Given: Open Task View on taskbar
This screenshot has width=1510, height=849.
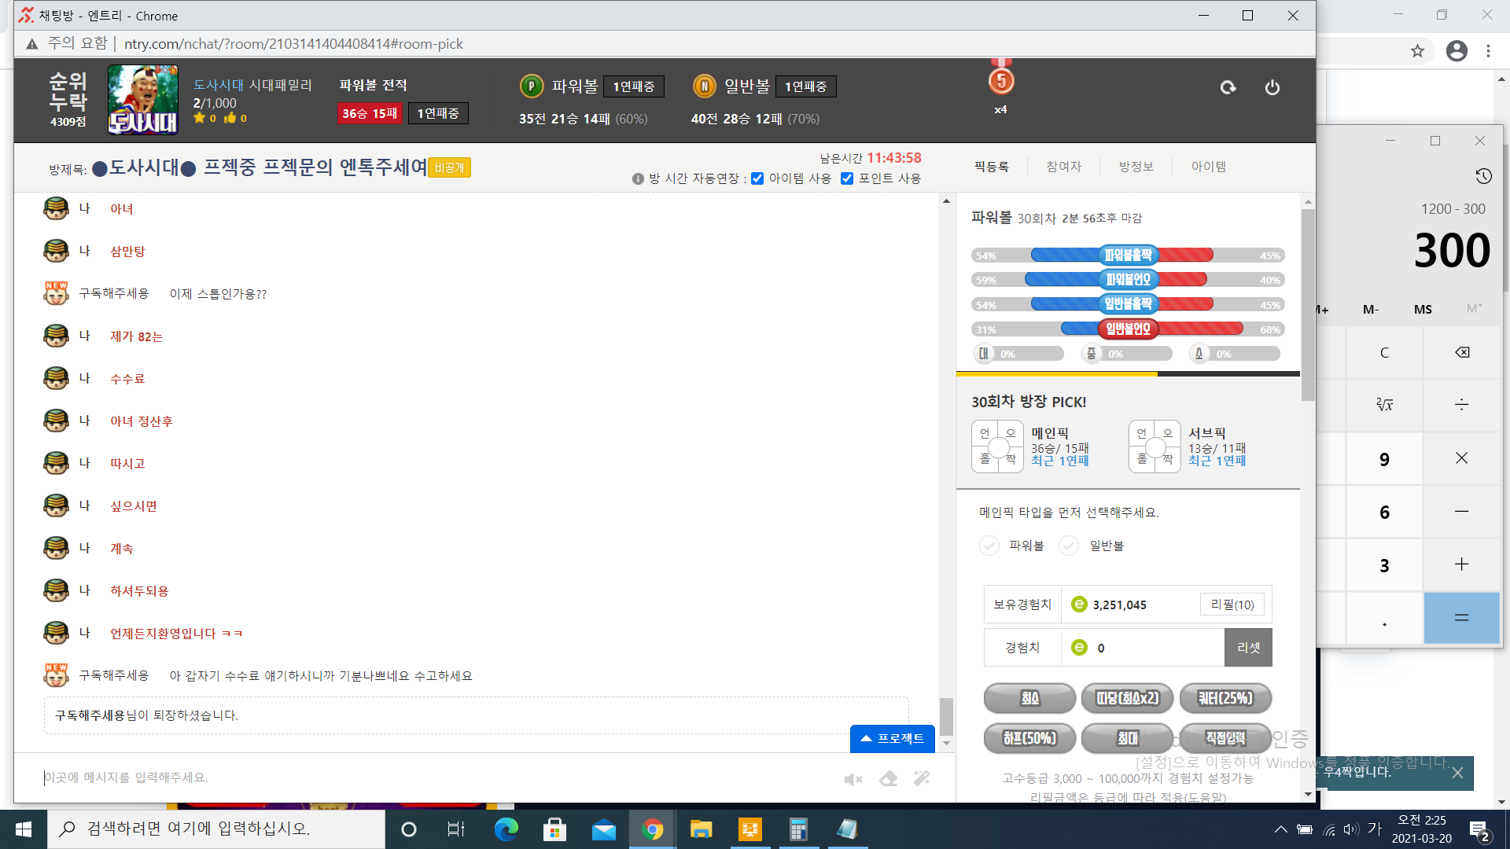Looking at the screenshot, I should pos(456,829).
